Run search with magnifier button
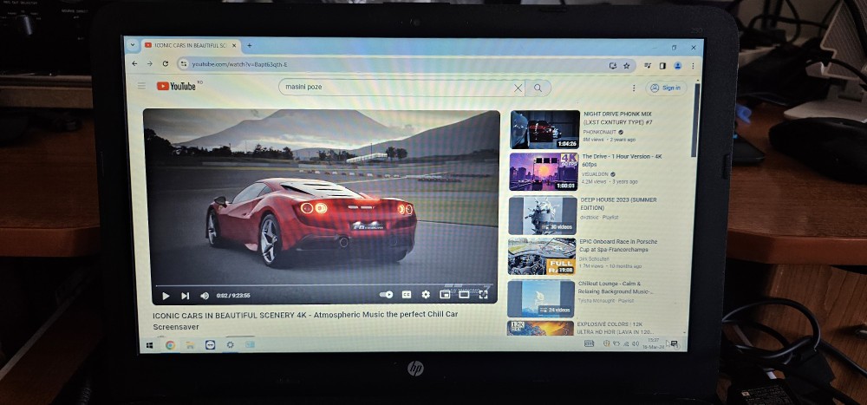Viewport: 867px width, 405px height. click(538, 88)
